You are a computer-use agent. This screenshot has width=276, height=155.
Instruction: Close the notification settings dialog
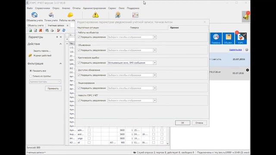(205, 22)
